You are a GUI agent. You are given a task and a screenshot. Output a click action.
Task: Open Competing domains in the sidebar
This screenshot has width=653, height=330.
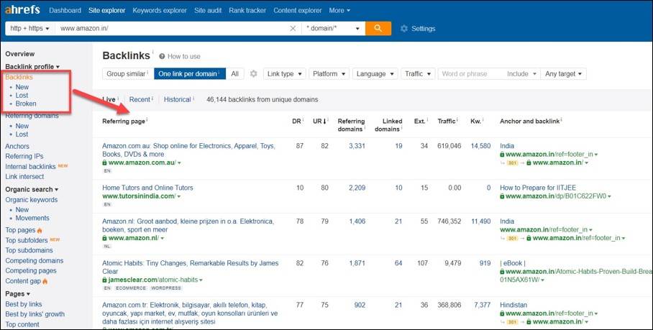point(34,261)
